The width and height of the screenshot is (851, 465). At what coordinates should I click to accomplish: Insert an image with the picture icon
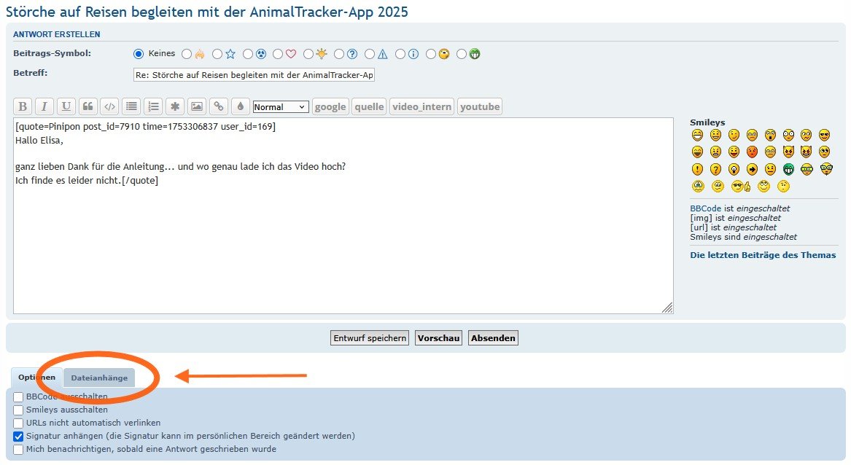click(x=197, y=106)
